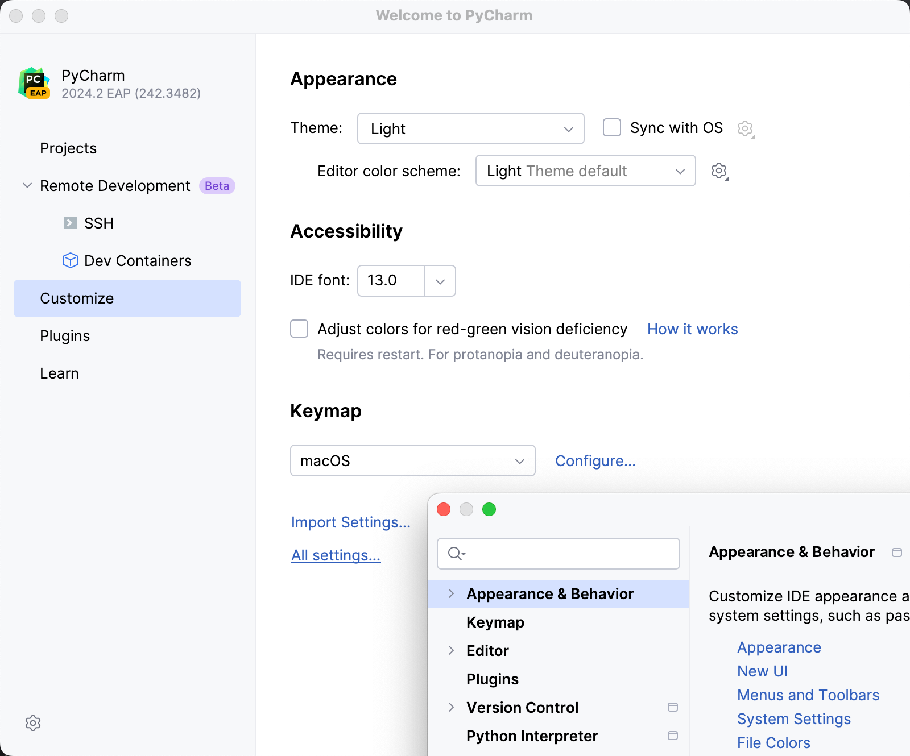Switch to the Plugins sidebar section
This screenshot has height=756, width=910.
tap(65, 335)
